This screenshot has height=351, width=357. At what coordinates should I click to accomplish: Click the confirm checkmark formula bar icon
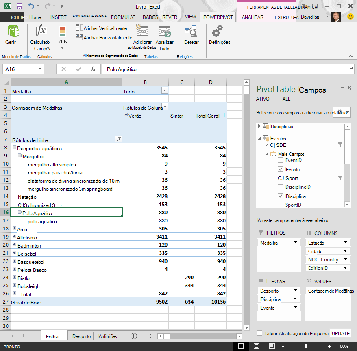point(78,69)
